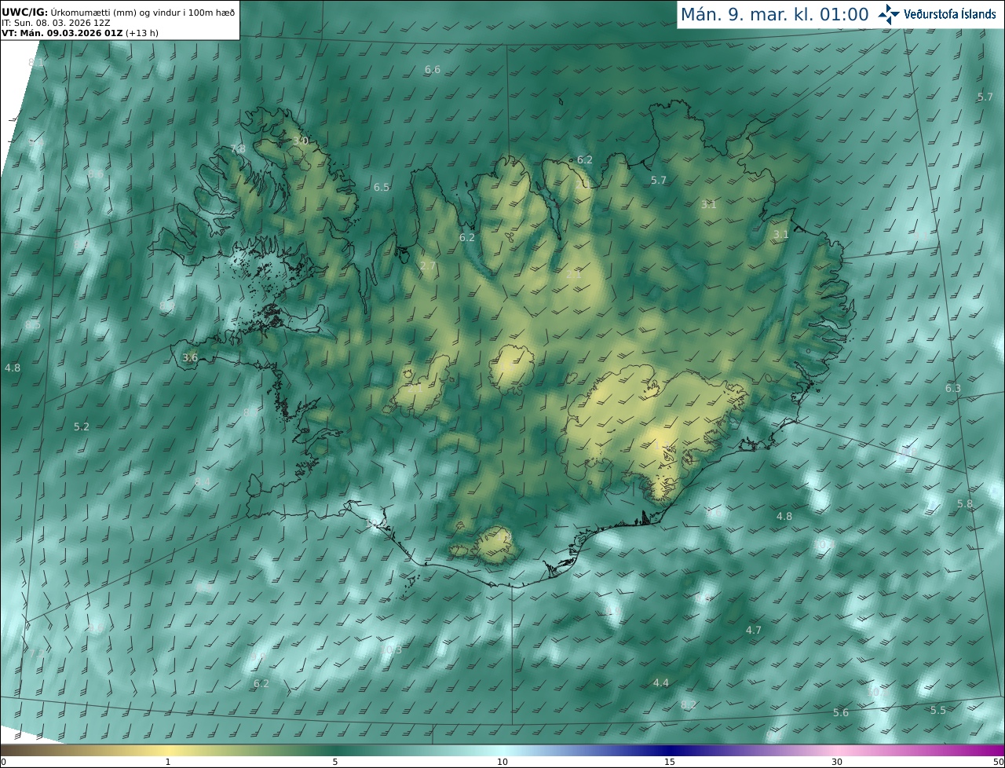Click the 15 tick label on colorbar
The width and height of the screenshot is (1005, 768).
pos(670,762)
